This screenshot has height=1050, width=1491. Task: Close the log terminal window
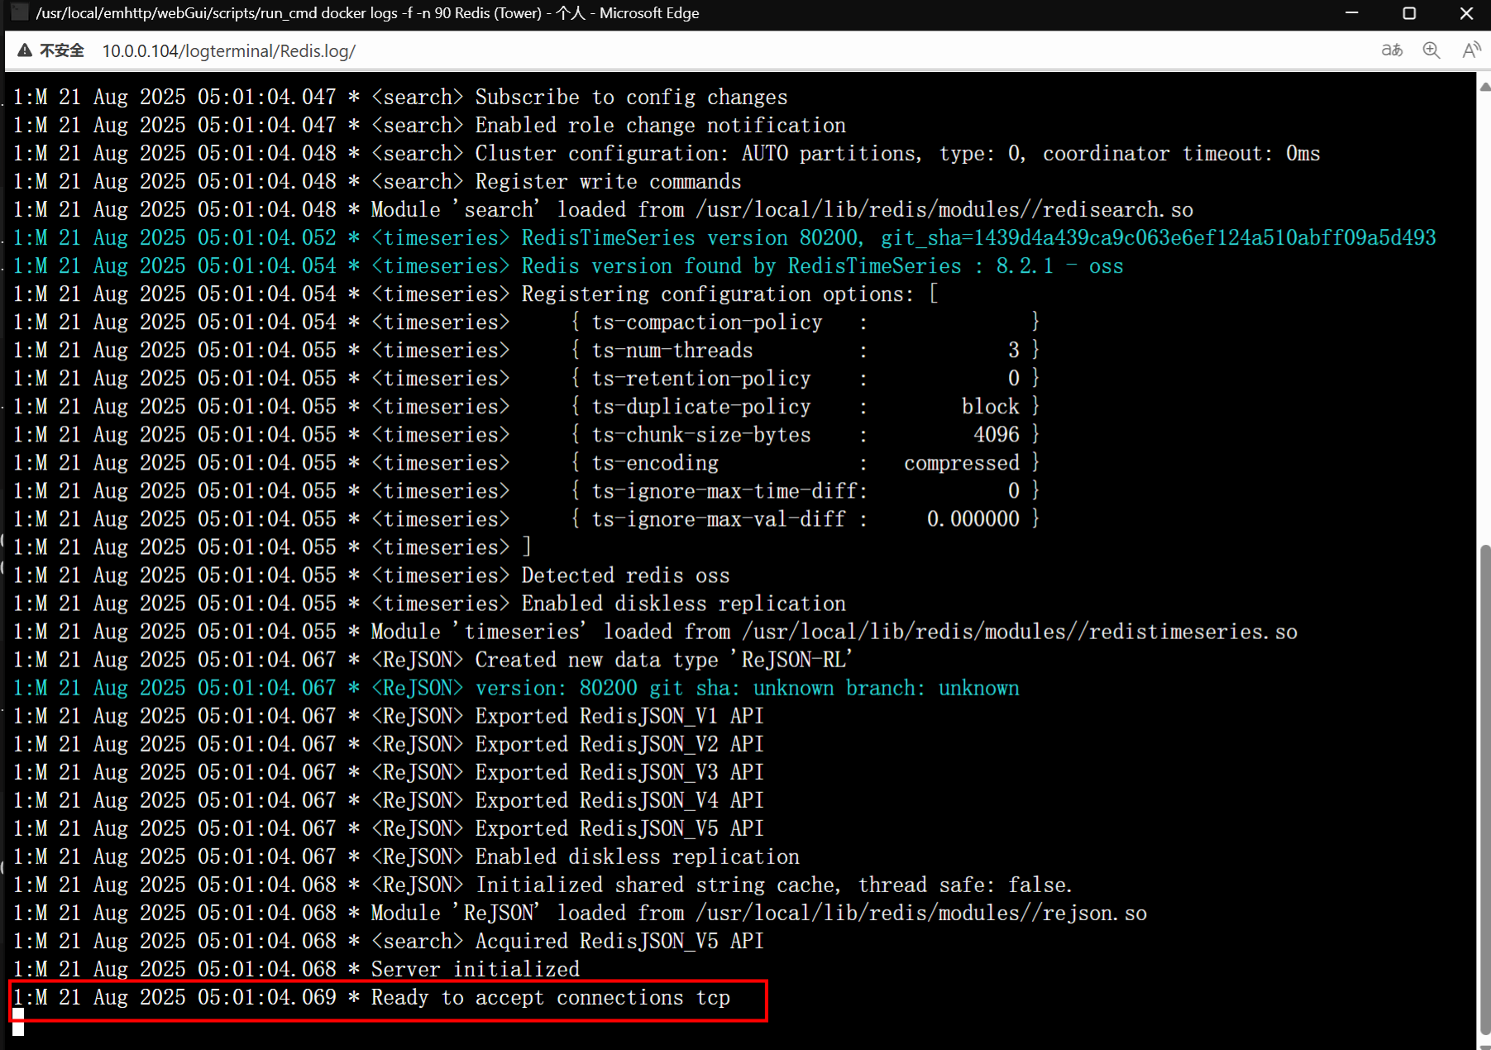coord(1466,13)
